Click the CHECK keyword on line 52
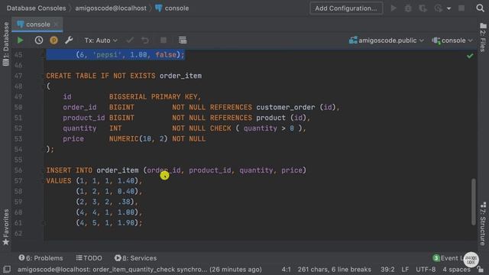This screenshot has width=489, height=275. 221,128
